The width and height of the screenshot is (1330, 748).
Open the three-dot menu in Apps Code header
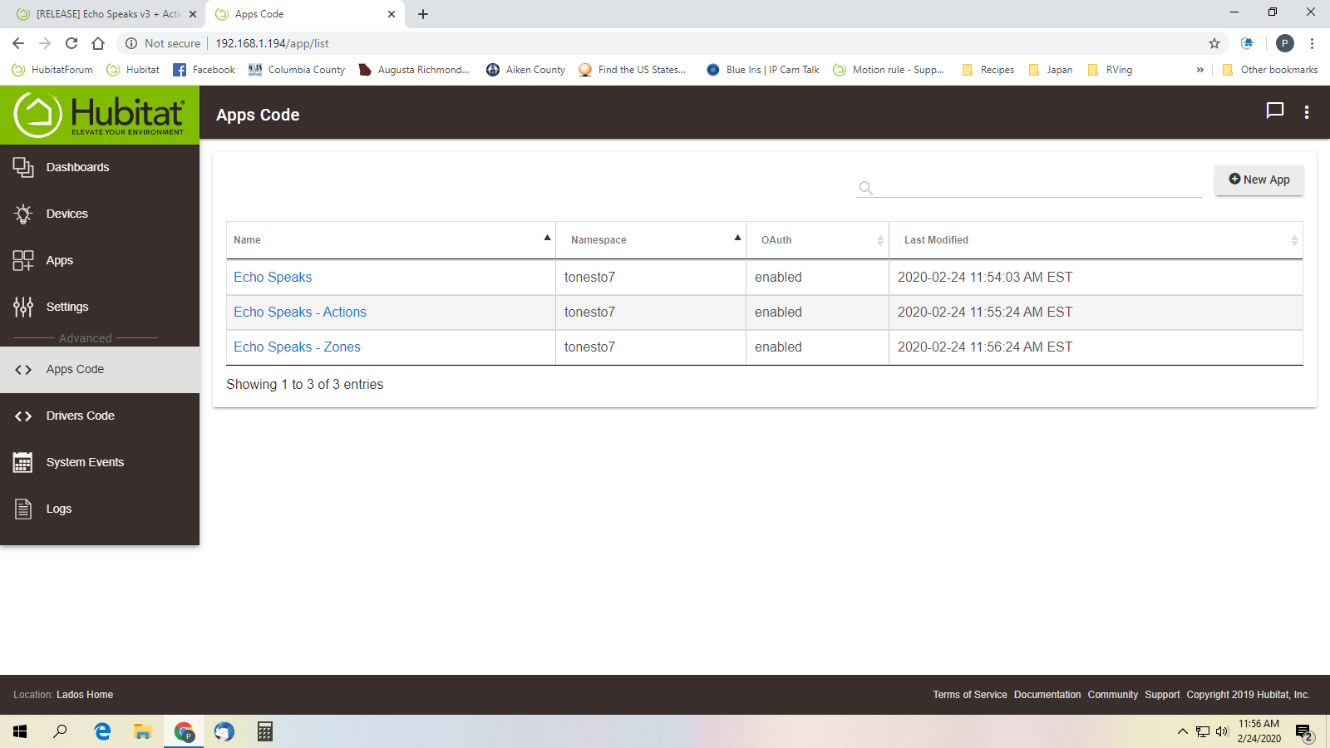1307,112
